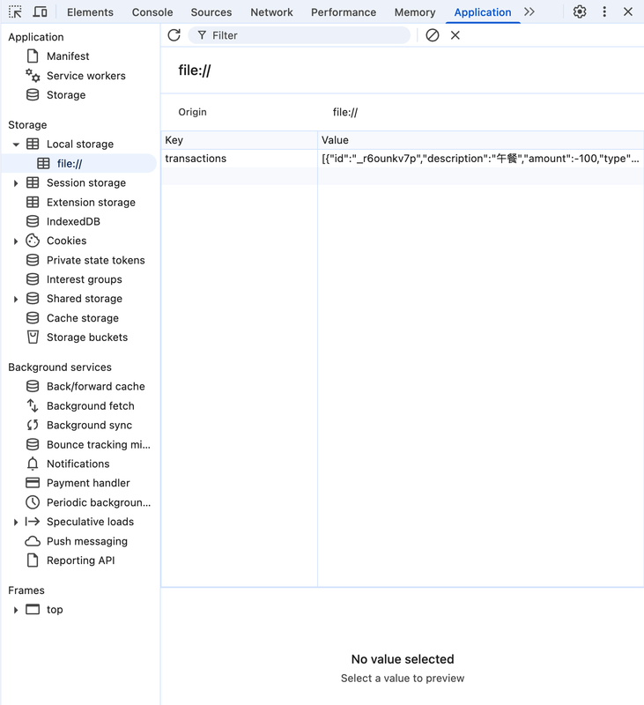Open Back/forward cache
This screenshot has width=644, height=705.
click(96, 387)
